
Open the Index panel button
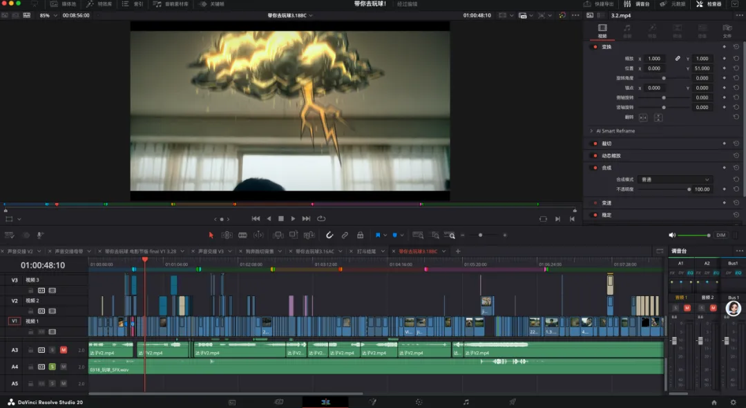(133, 4)
